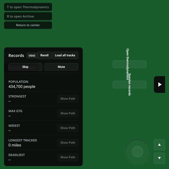169x169 pixels.
Task: Click the DEADLIEST label
Action: coord(17,155)
